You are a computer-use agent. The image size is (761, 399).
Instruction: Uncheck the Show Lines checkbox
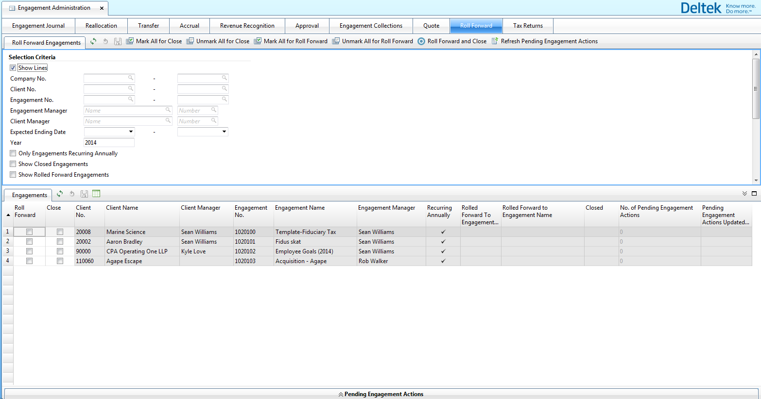13,68
